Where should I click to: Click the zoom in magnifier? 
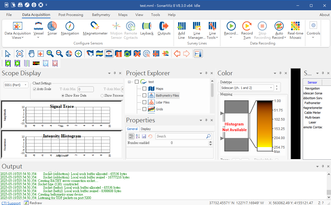click(50, 54)
